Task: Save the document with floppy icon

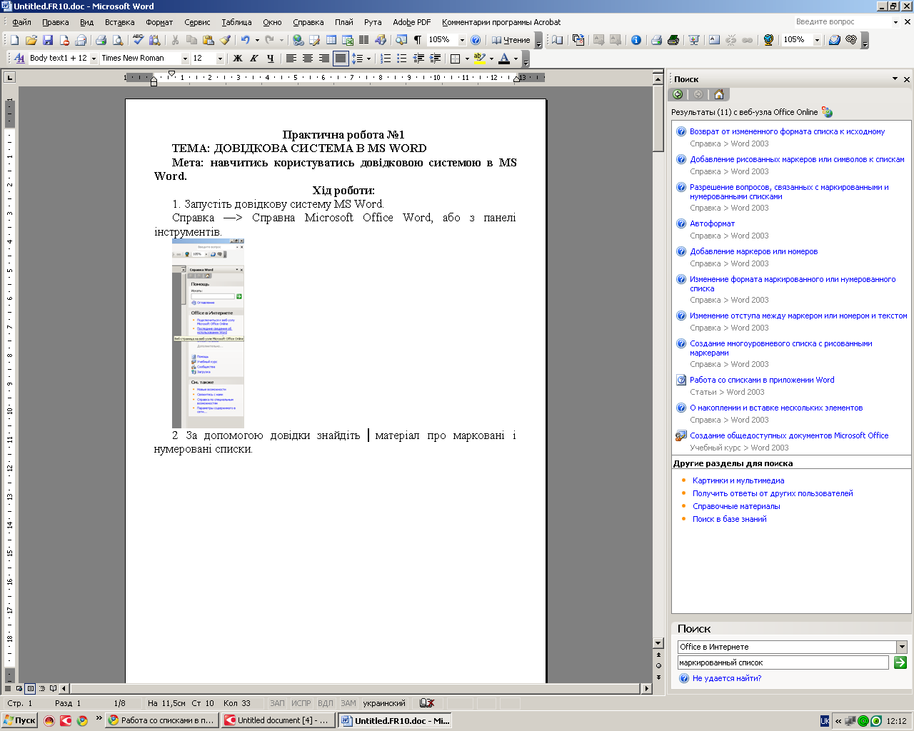Action: coord(48,40)
